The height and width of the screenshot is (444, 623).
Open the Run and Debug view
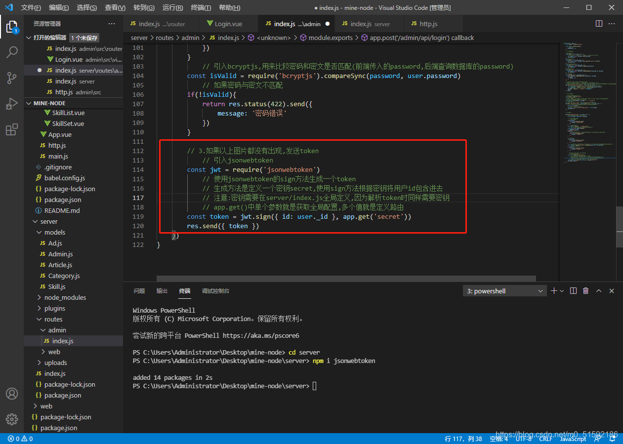coord(12,104)
